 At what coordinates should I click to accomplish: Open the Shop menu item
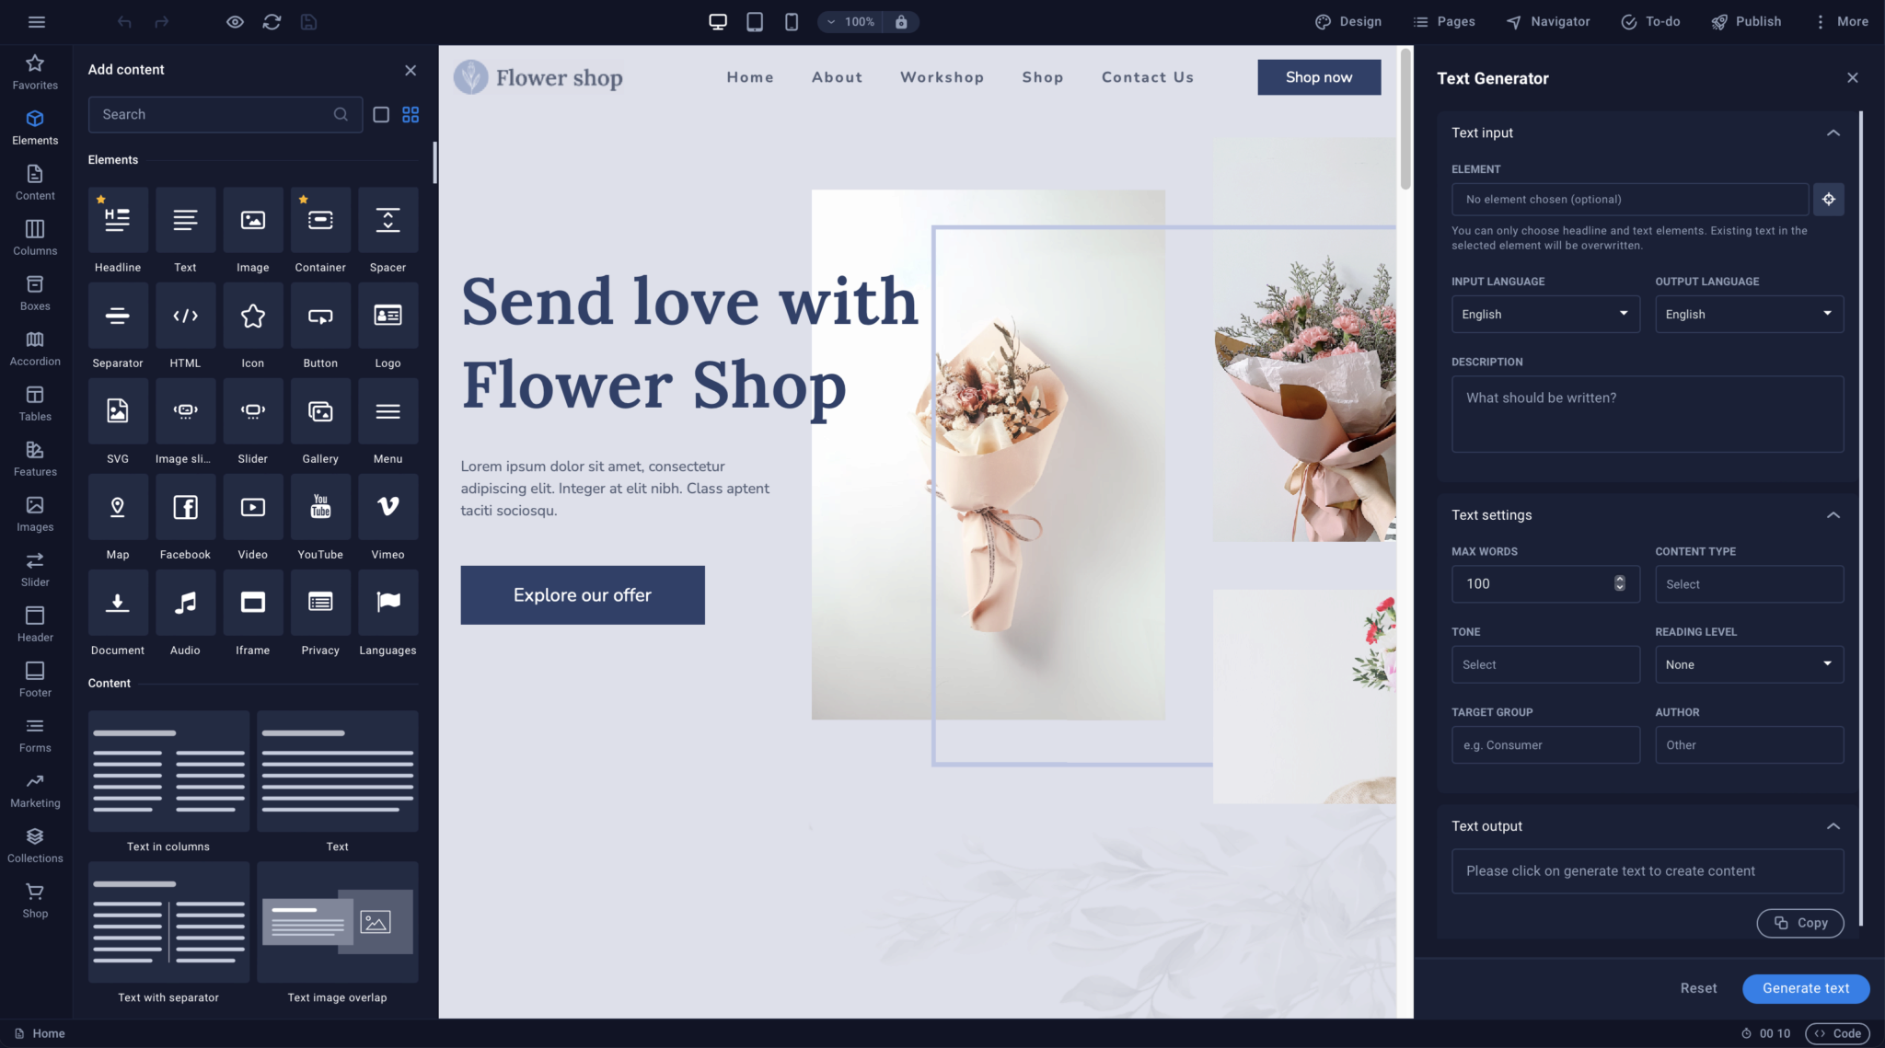click(x=1042, y=77)
